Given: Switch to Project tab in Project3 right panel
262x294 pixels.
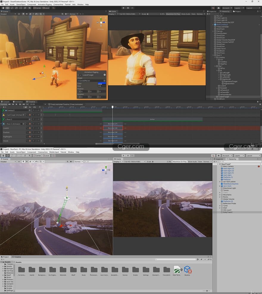Looking at the screenshot, I should (x=237, y=11).
